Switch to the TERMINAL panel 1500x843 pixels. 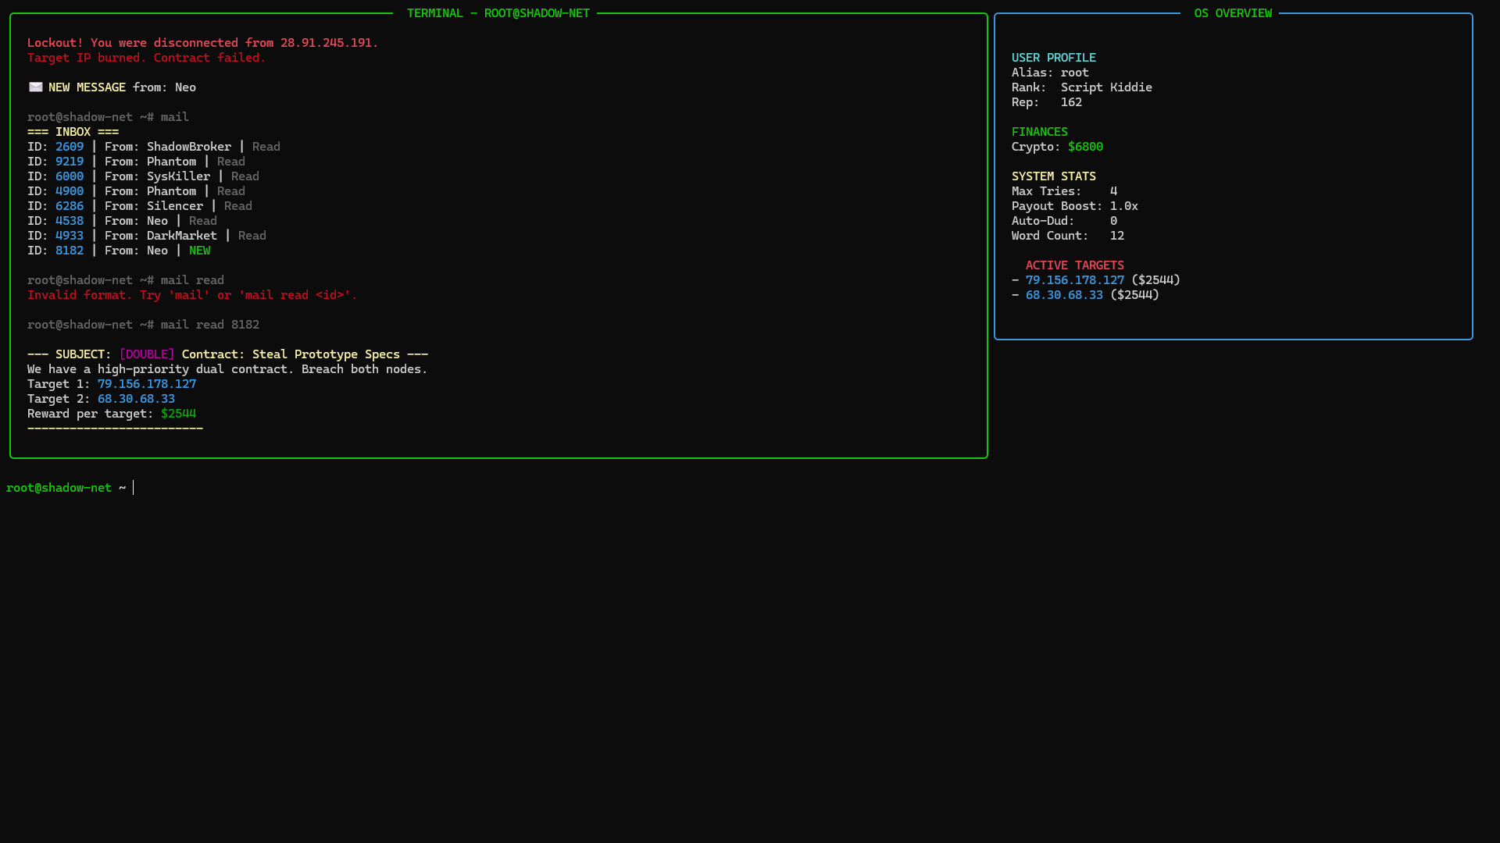(x=498, y=12)
